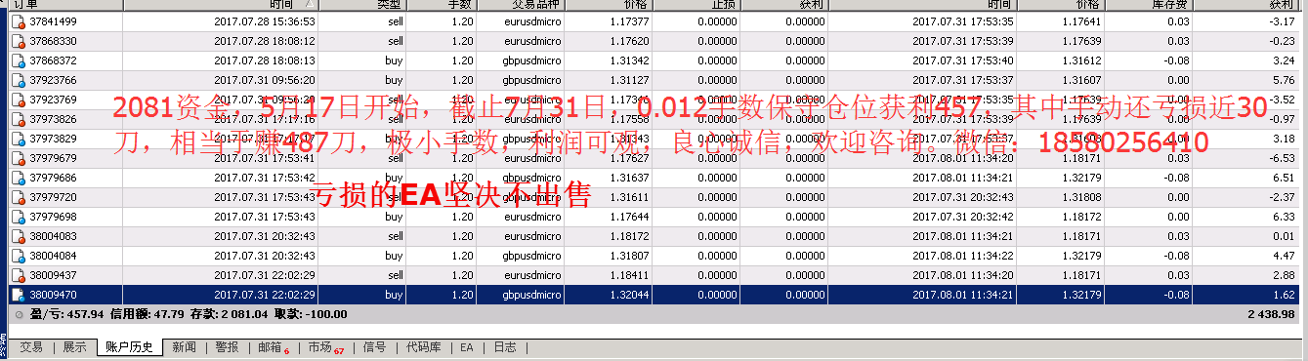Image resolution: width=1308 pixels, height=361 pixels.
Task: Switch to the 交易 tab
Action: 31,347
